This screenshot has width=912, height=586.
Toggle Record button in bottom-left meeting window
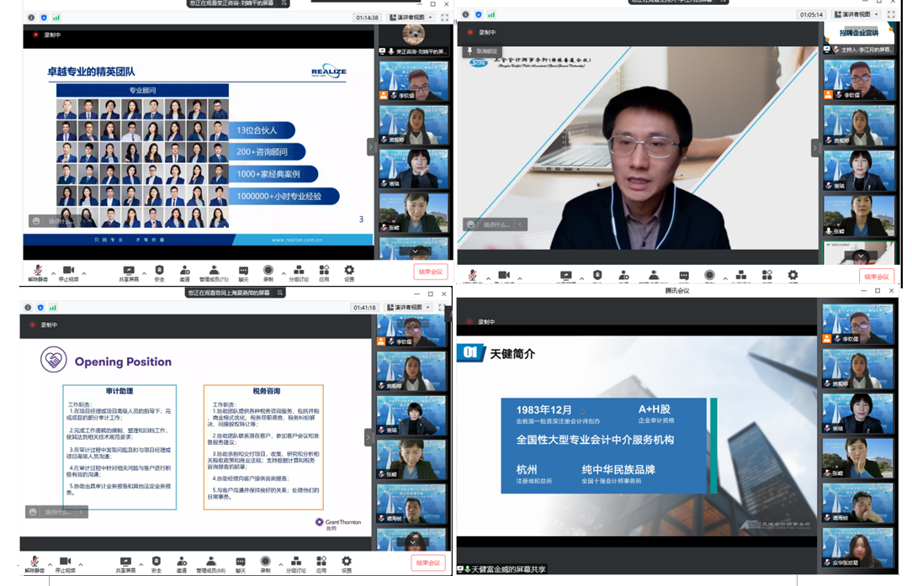coord(265,563)
